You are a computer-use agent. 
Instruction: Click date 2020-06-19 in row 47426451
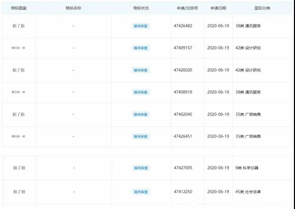(218, 136)
